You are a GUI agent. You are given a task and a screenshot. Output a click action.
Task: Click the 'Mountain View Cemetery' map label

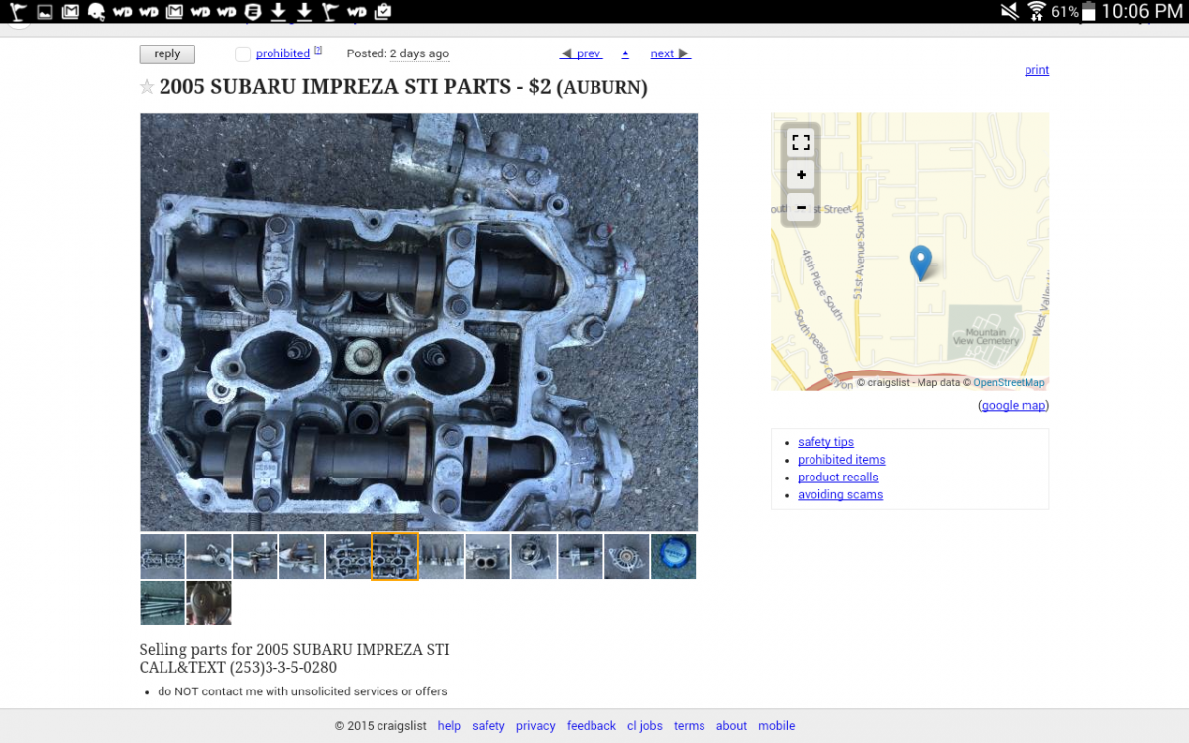[985, 336]
